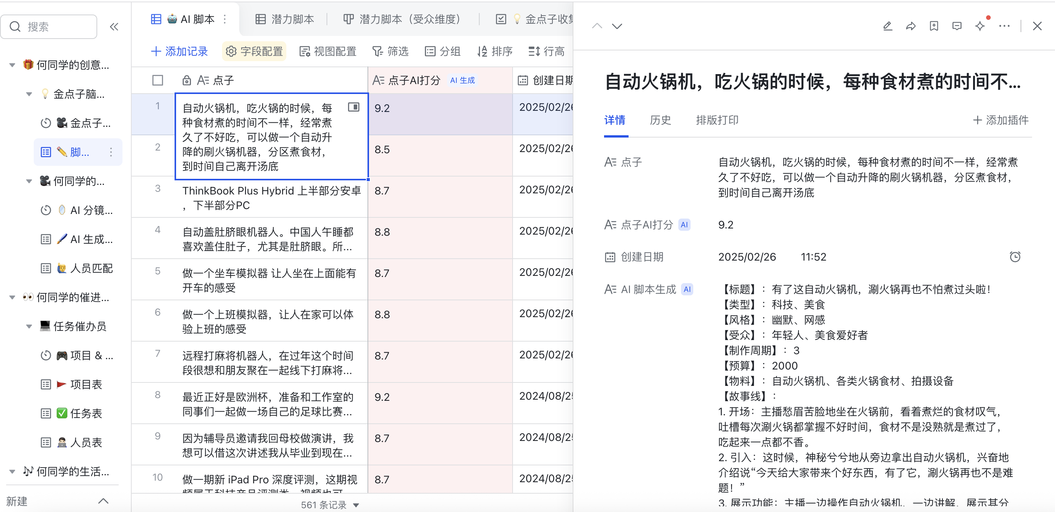
Task: Click expand record icon in first row cell
Action: click(353, 107)
